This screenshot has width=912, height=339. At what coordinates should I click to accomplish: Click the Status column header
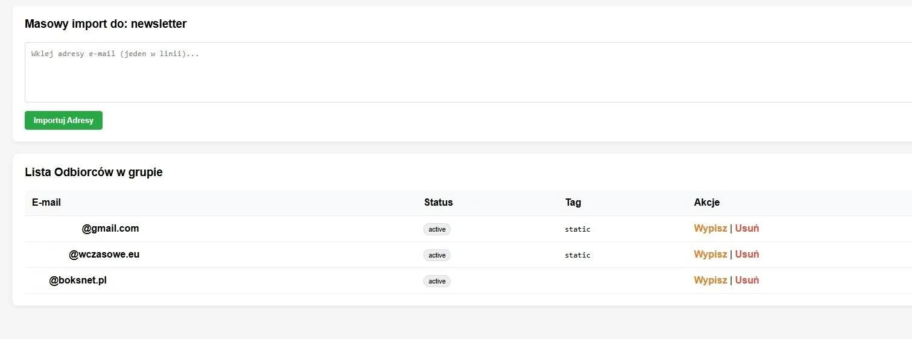coord(438,203)
